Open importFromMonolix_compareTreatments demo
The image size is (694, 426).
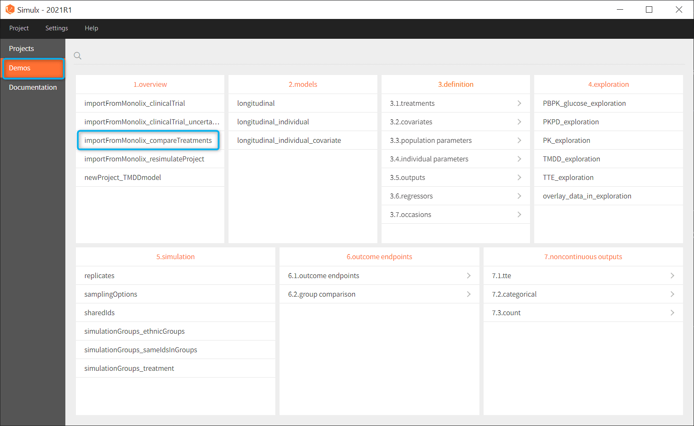(x=148, y=140)
